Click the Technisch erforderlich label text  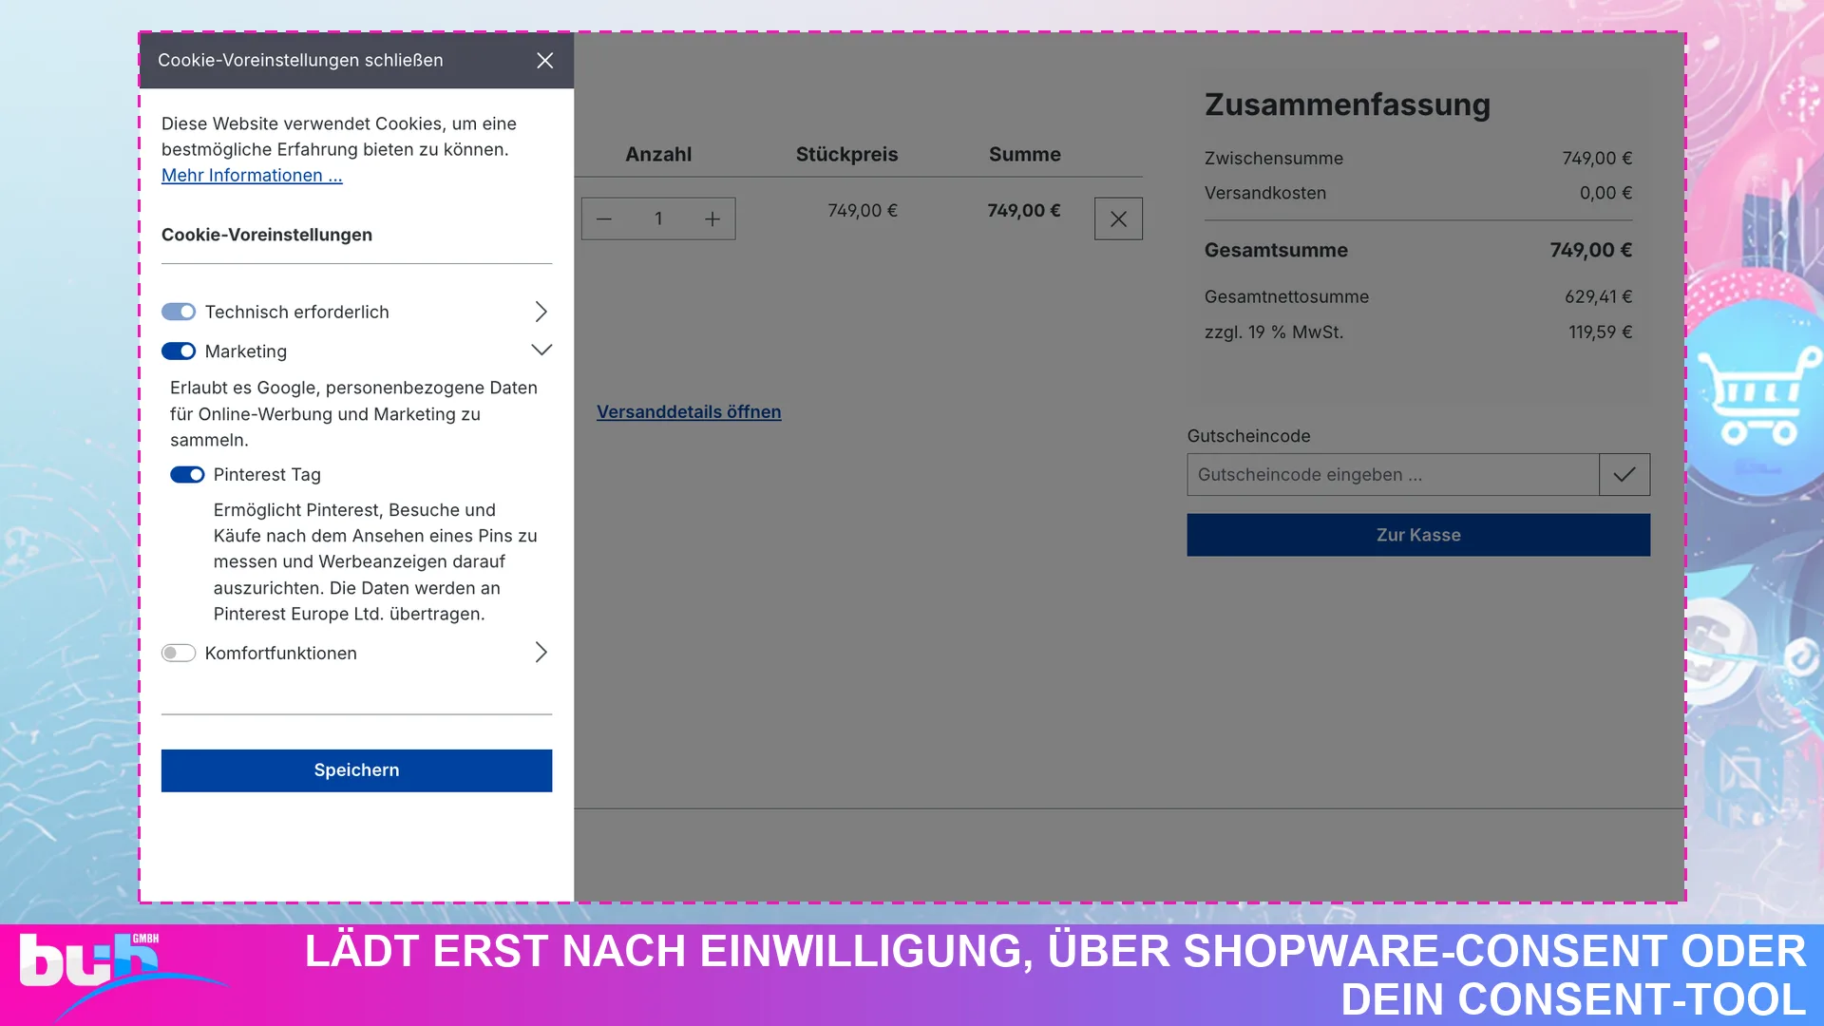[297, 313]
